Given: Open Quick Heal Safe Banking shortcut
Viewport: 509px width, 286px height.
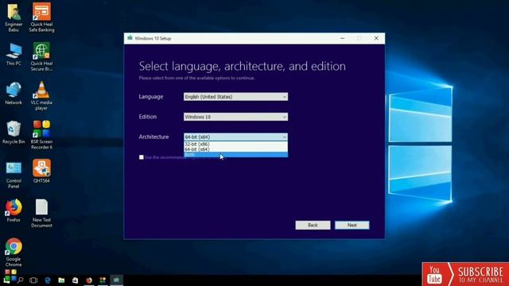Looking at the screenshot, I should 41,17.
